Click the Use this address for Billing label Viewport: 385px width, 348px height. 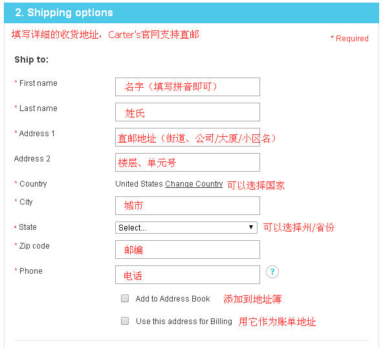184,322
